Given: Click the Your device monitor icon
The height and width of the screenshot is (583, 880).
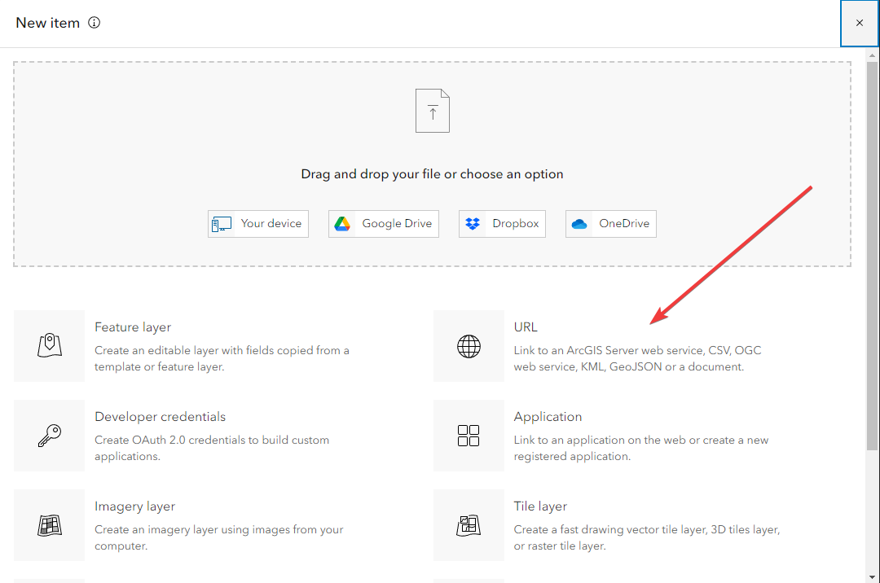Looking at the screenshot, I should [220, 223].
